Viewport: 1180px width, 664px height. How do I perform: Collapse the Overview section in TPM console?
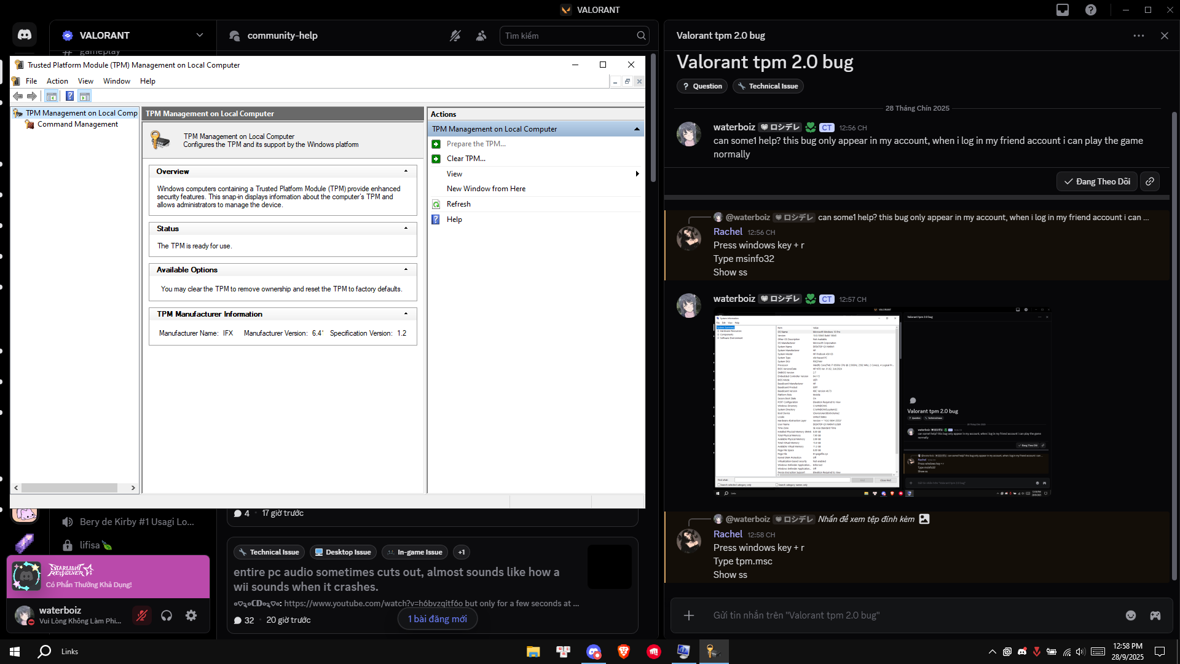(x=406, y=171)
